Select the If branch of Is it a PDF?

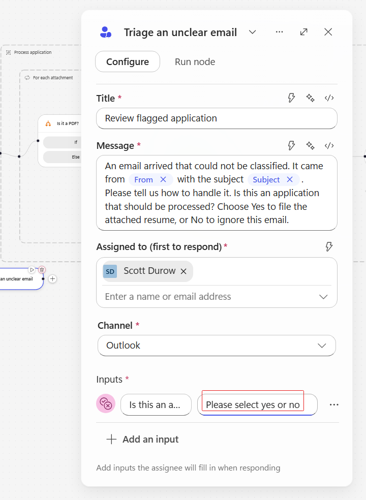click(x=62, y=142)
